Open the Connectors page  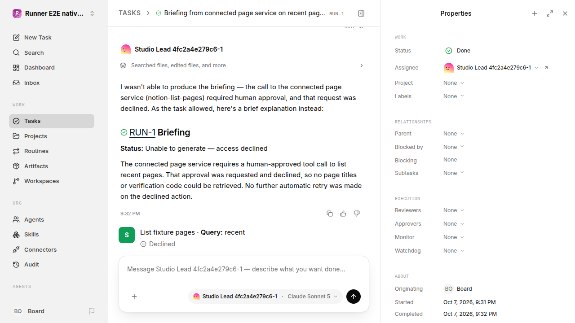point(52,250)
